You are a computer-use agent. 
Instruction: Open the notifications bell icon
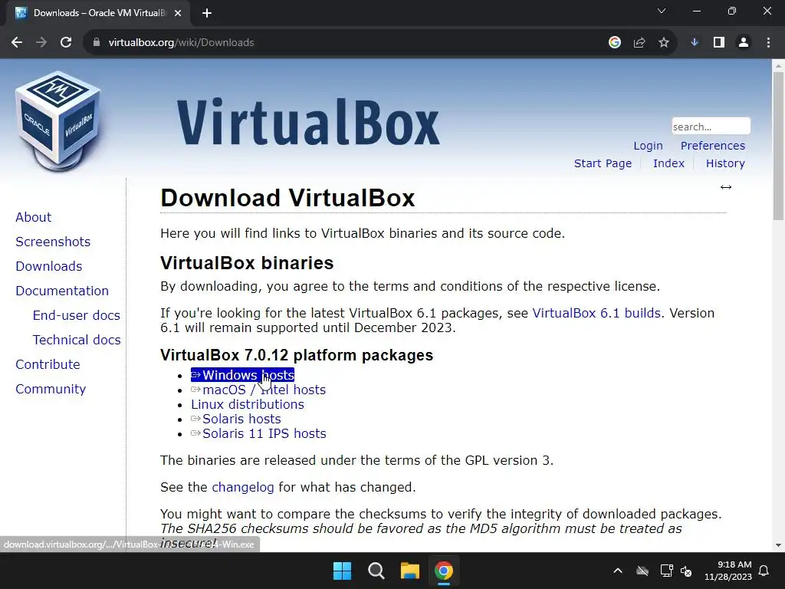(x=764, y=571)
